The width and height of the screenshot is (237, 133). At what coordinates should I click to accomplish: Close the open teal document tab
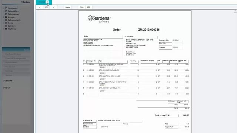point(47,2)
